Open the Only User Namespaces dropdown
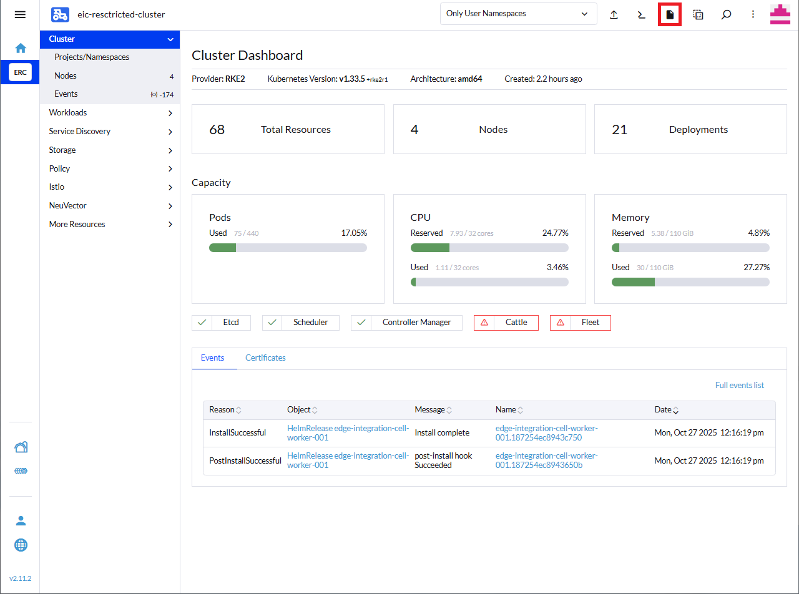 (x=518, y=13)
